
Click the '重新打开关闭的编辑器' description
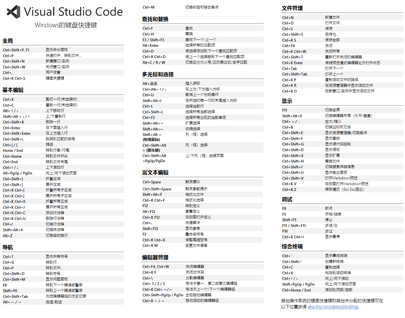[343, 57]
